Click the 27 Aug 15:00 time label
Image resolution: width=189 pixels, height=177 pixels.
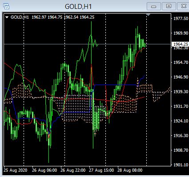101,170
